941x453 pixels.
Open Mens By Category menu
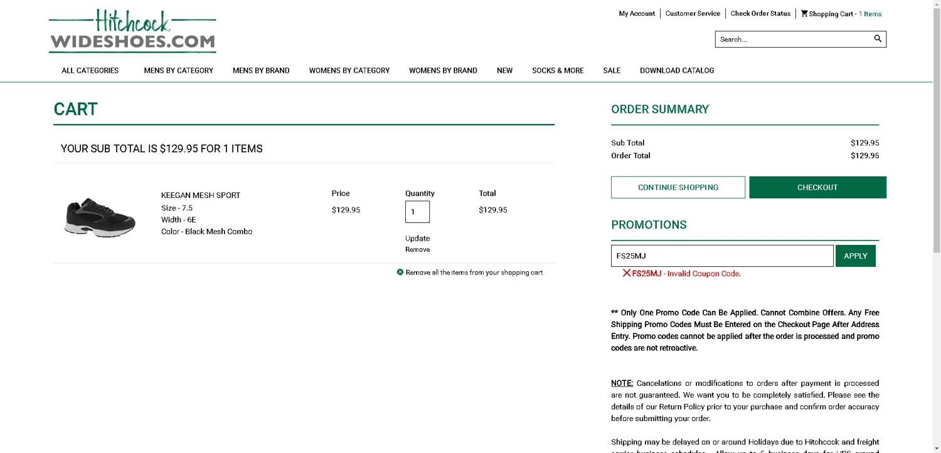coord(179,70)
